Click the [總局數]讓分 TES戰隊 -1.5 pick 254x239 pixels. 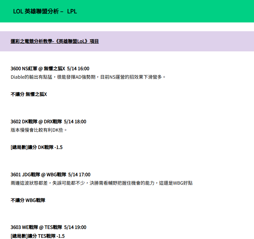point(38,236)
